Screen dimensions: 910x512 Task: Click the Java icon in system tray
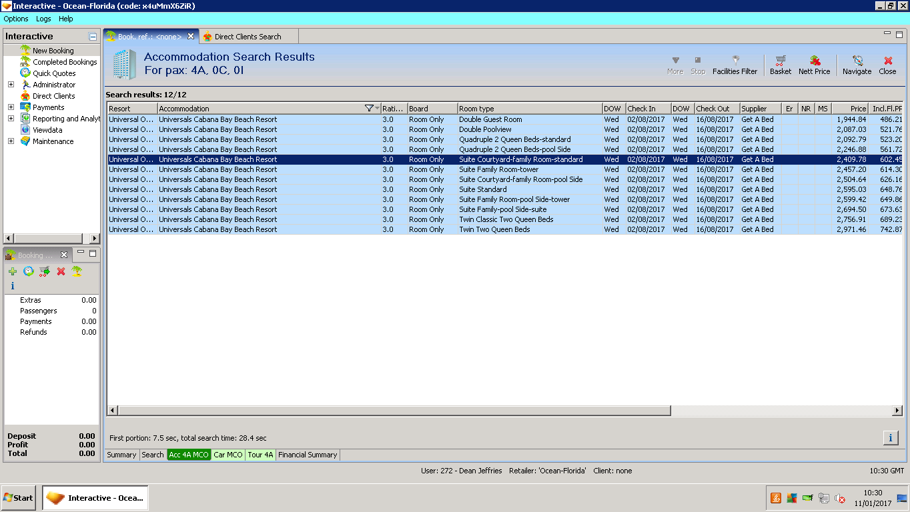pos(776,498)
